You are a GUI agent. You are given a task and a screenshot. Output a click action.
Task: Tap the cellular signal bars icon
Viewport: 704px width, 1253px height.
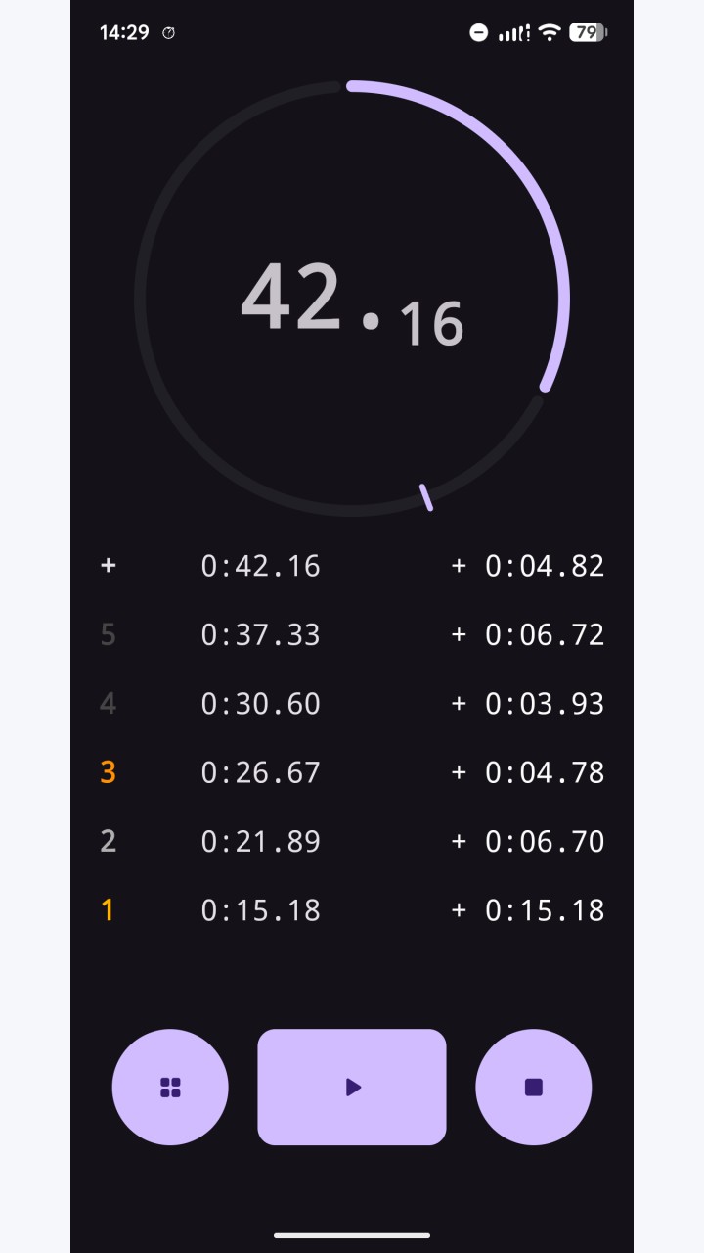[x=513, y=33]
